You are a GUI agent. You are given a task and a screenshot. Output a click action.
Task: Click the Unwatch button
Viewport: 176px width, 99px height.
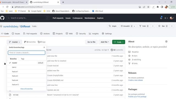coord(127,26)
